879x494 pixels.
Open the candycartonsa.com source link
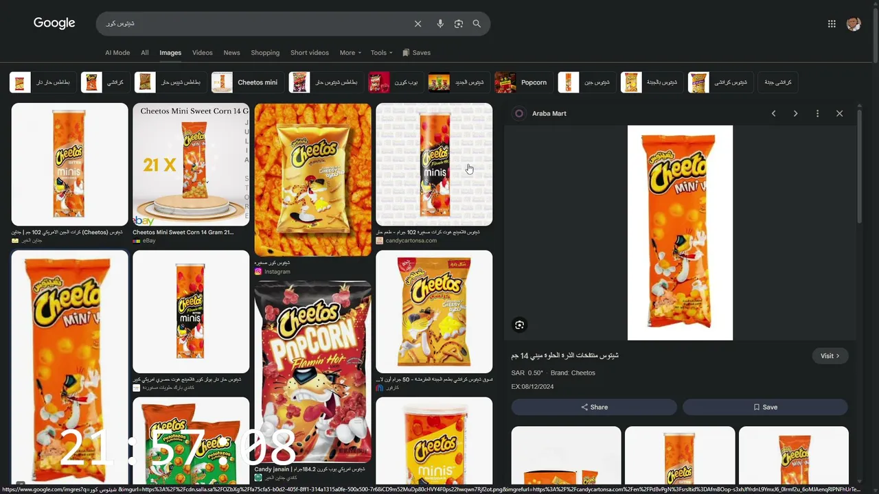411,241
